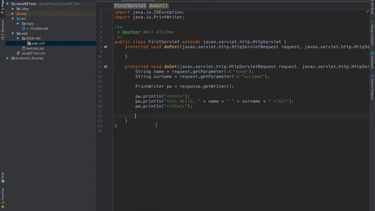Open the Web tool window tab
The image size is (375, 211).
point(2,178)
